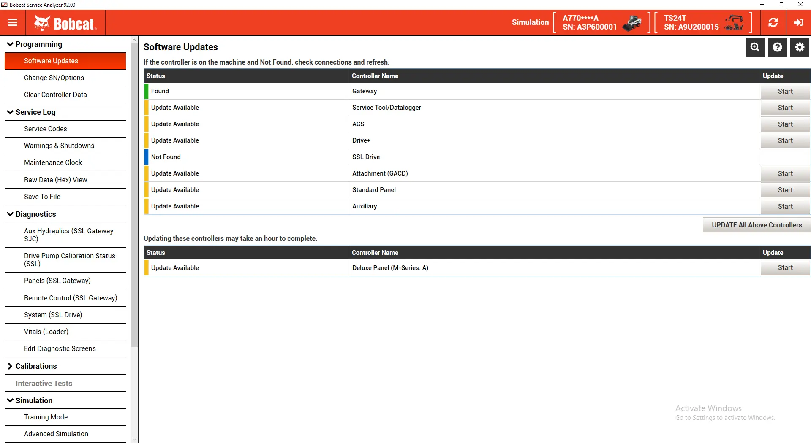
Task: Click the Not Found status cell
Action: tap(246, 157)
